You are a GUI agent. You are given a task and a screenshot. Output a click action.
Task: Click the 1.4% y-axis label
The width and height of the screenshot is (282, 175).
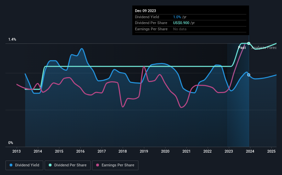coord(12,39)
